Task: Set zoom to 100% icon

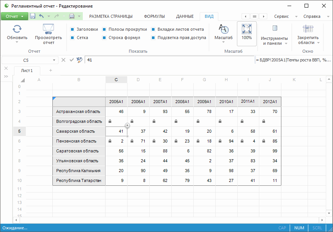Action: coord(246,30)
